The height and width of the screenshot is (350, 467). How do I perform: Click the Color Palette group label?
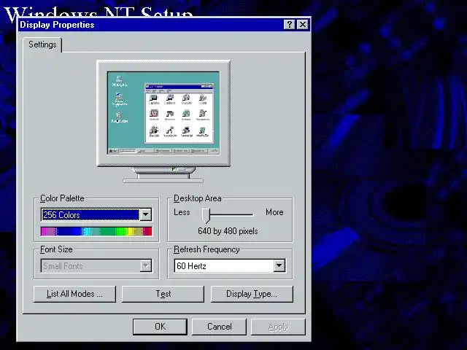[x=62, y=198]
